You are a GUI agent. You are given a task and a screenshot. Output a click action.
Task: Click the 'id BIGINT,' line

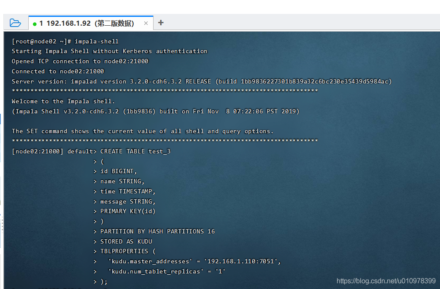(119, 171)
